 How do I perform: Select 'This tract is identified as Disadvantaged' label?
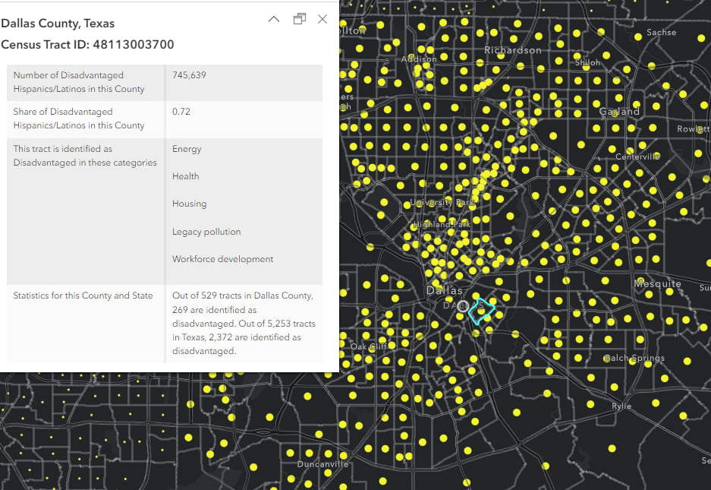click(85, 156)
